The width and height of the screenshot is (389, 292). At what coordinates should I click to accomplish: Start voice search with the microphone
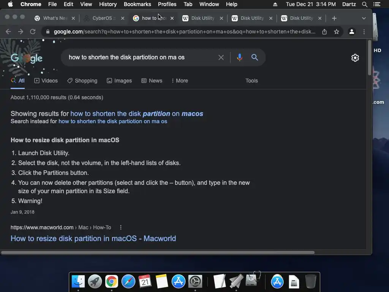point(239,58)
